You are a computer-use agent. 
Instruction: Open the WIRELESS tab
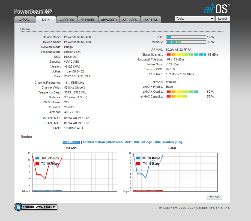tap(67, 20)
